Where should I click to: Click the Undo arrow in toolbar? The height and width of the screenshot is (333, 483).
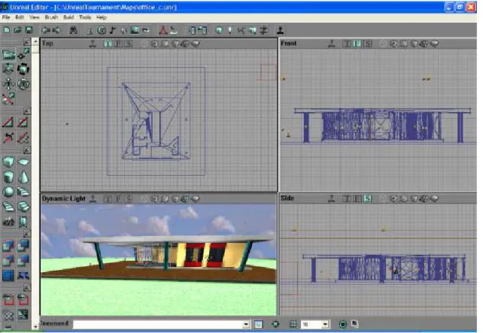point(46,30)
